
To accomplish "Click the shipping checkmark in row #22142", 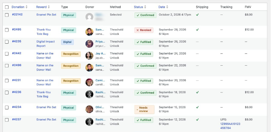I will pyautogui.click(x=197, y=15).
